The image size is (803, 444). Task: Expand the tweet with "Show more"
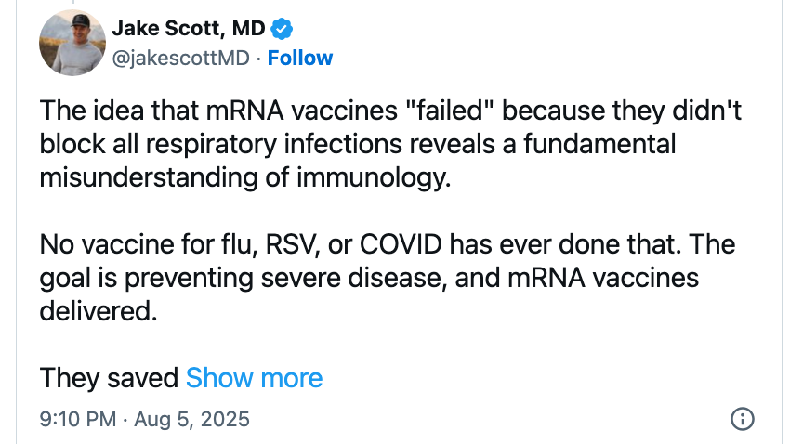tap(254, 378)
